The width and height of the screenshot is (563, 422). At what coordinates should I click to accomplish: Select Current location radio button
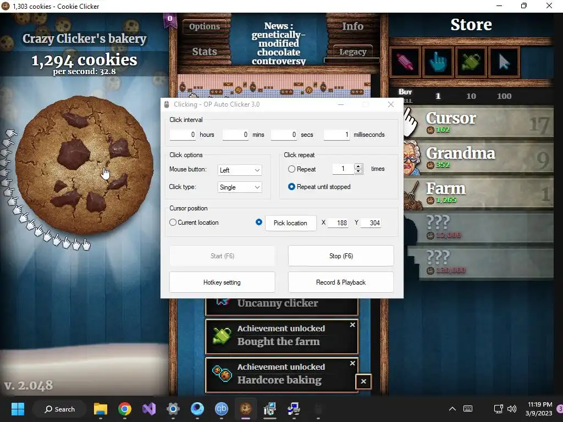pyautogui.click(x=173, y=223)
